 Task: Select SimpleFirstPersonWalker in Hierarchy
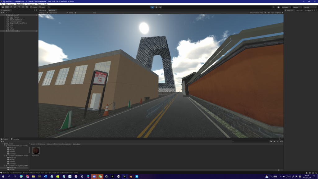click(x=18, y=23)
